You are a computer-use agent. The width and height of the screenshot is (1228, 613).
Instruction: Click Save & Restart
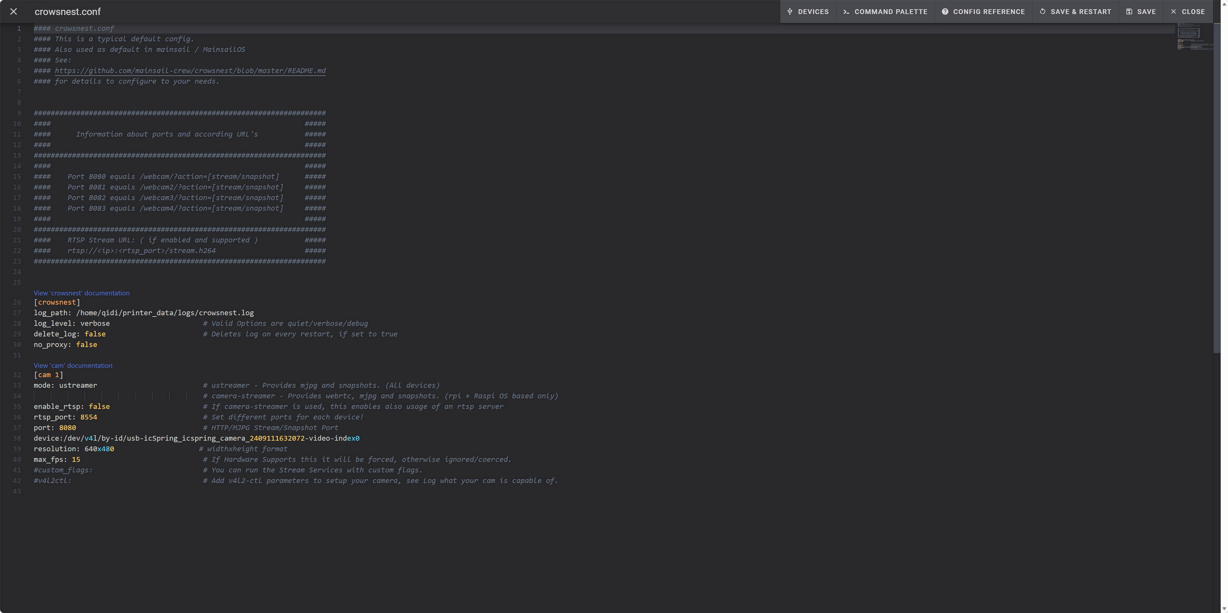tap(1075, 12)
